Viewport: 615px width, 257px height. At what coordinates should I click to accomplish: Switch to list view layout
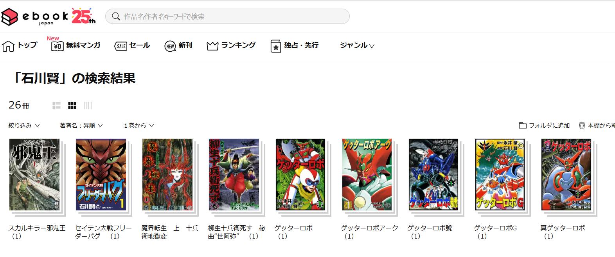(57, 105)
